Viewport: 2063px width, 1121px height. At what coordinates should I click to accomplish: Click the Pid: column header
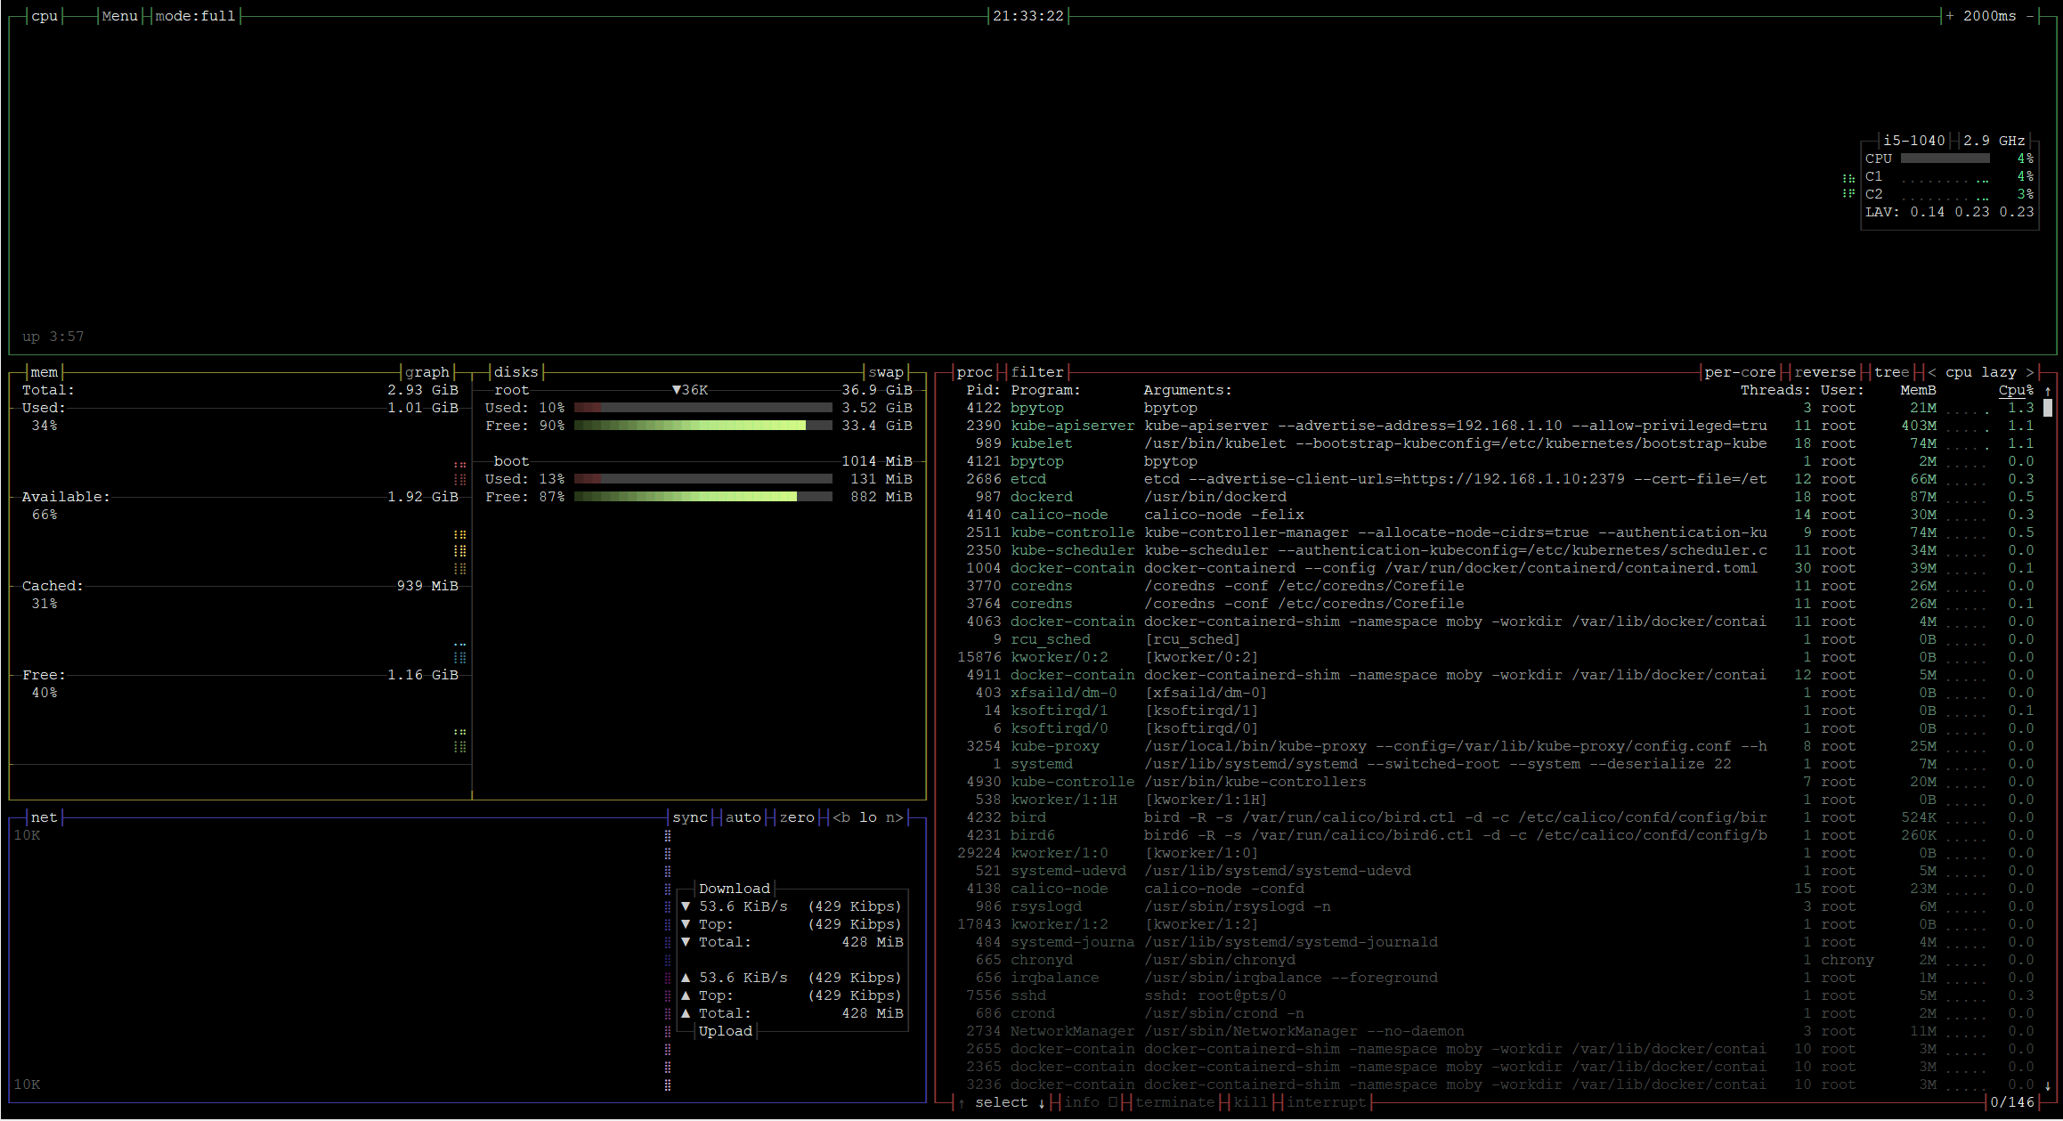point(984,390)
